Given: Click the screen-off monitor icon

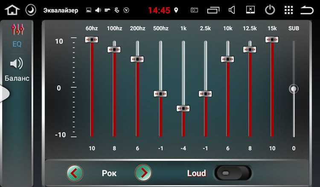Looking at the screenshot, I should tap(250, 10).
